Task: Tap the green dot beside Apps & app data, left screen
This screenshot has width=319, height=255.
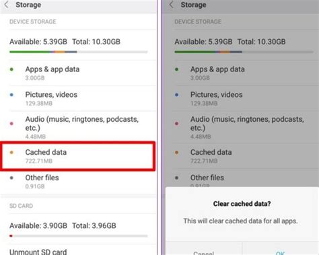Action: click(x=11, y=69)
